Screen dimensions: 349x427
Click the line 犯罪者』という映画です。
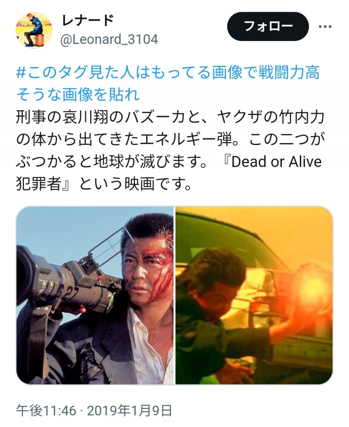pos(104,184)
